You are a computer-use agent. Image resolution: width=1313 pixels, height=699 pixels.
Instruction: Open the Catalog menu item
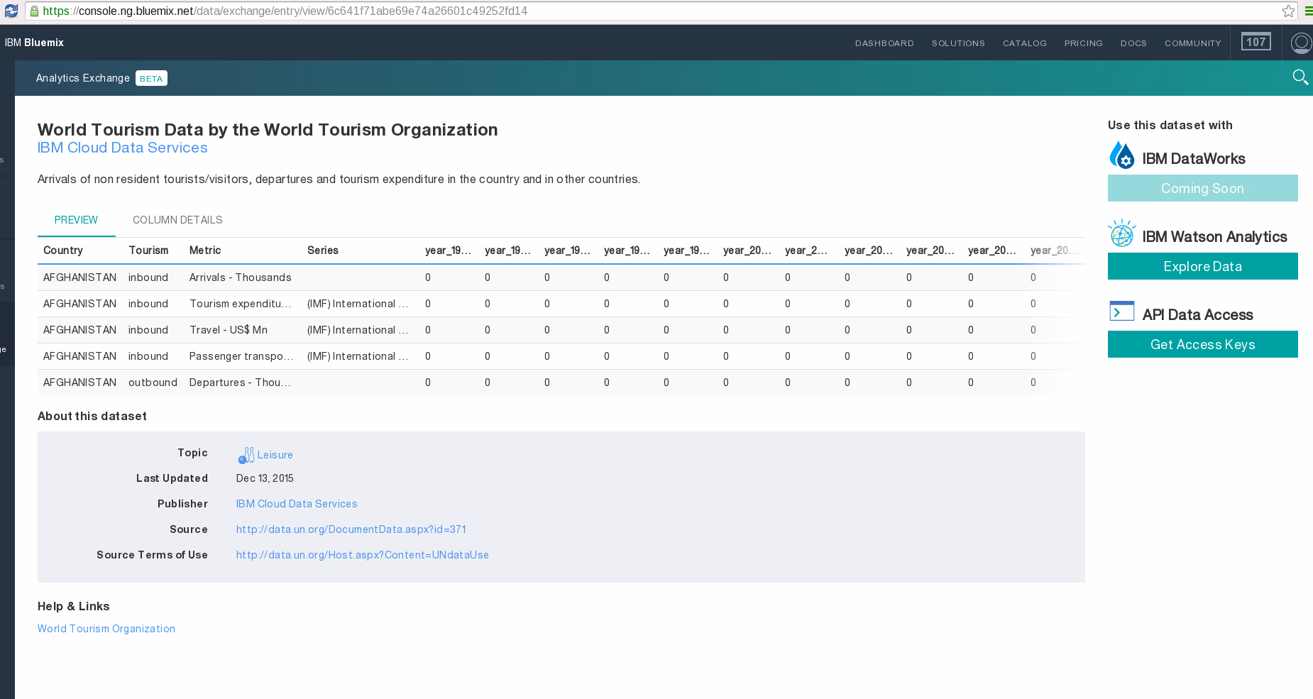[1024, 43]
